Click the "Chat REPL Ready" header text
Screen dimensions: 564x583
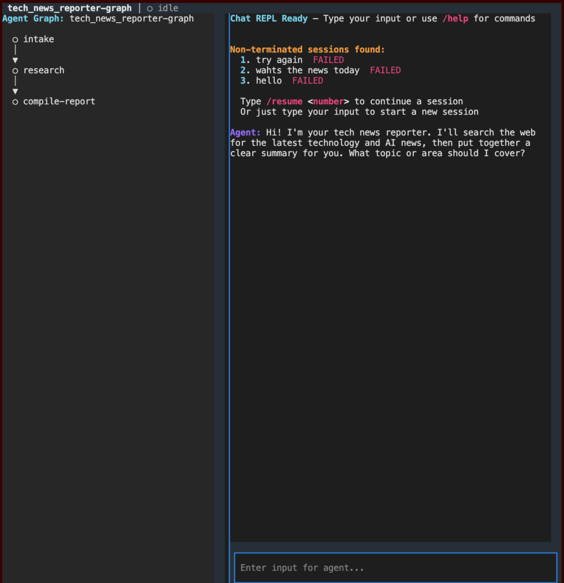(x=269, y=19)
